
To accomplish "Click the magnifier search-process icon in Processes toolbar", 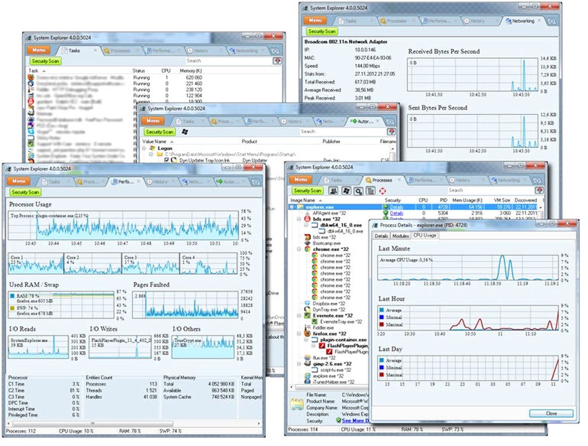I will click(358, 190).
